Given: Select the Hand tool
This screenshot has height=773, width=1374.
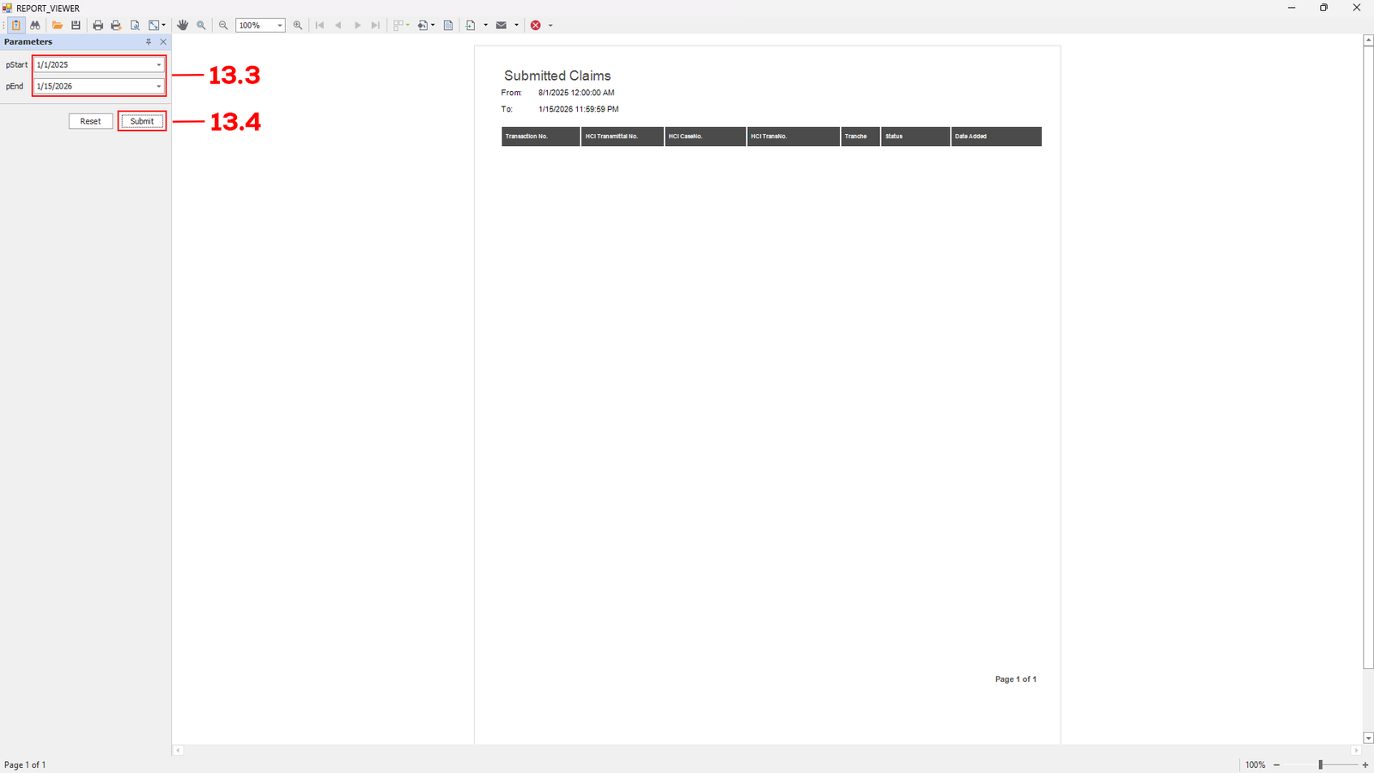Looking at the screenshot, I should 182,26.
